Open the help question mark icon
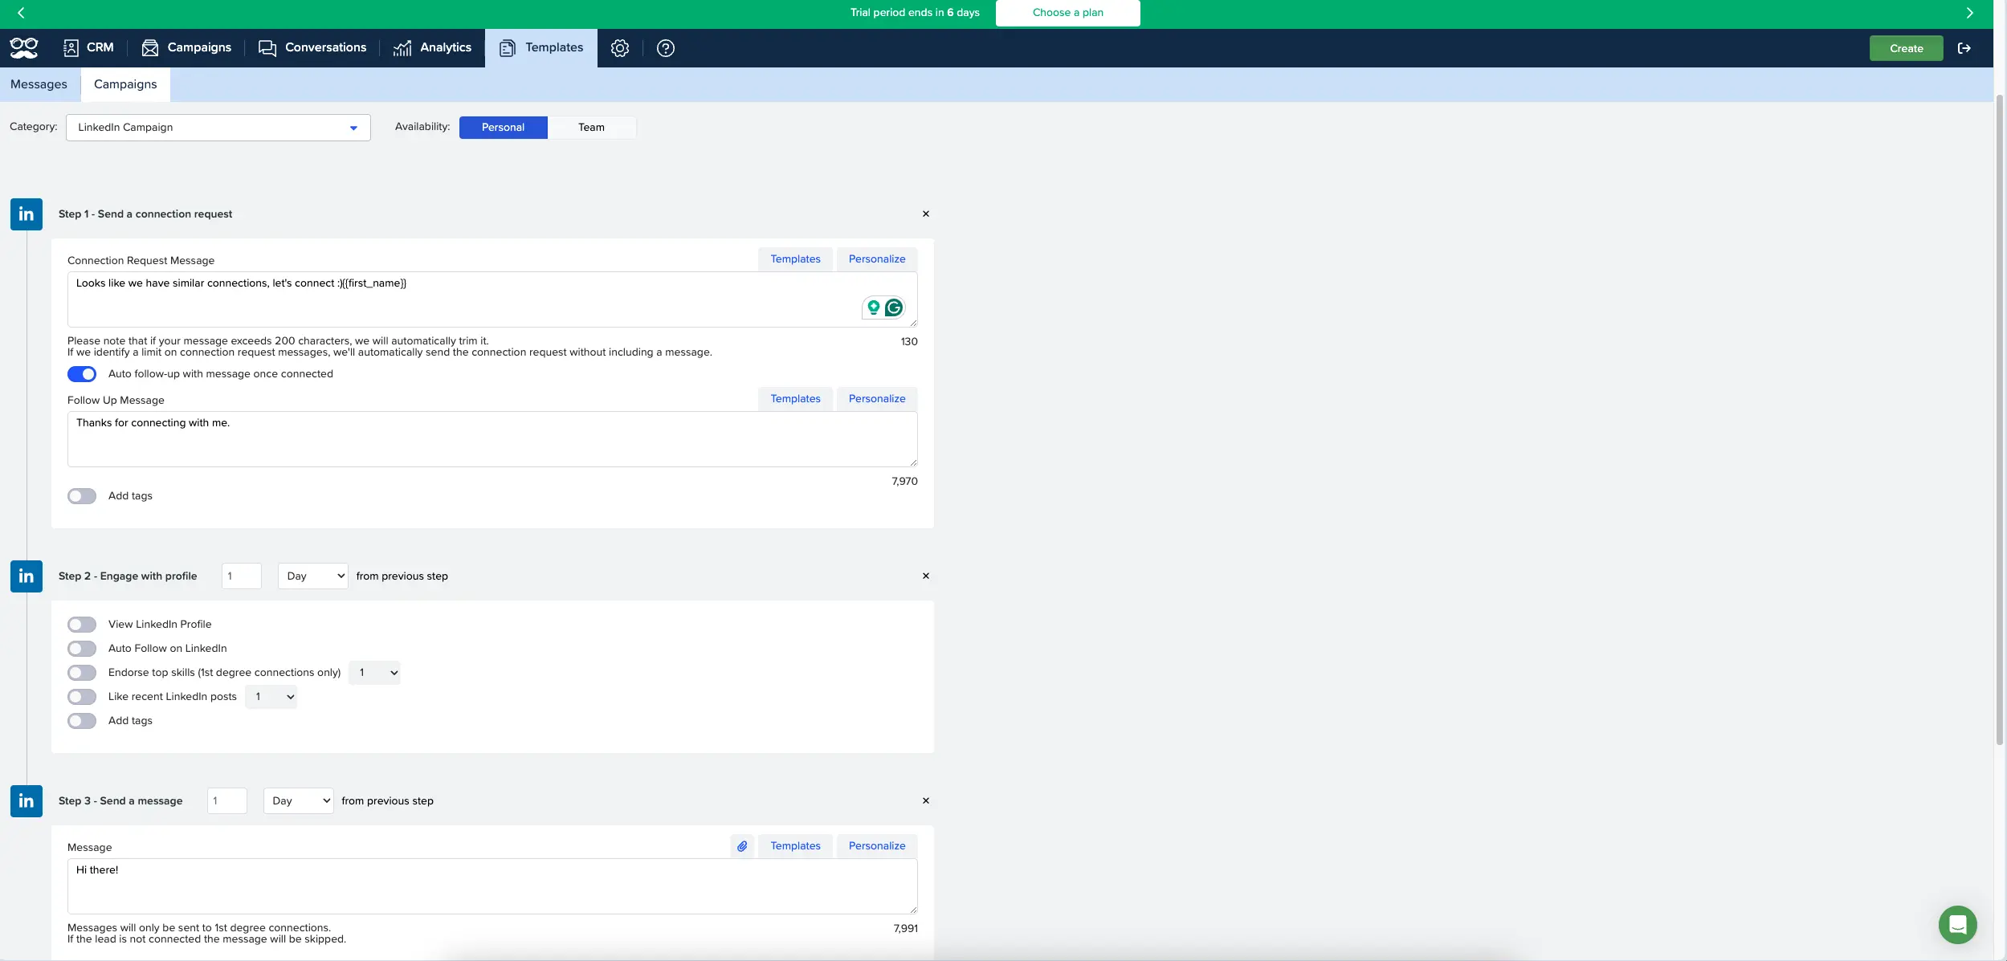Screen dimensions: 2007x961 [x=665, y=48]
